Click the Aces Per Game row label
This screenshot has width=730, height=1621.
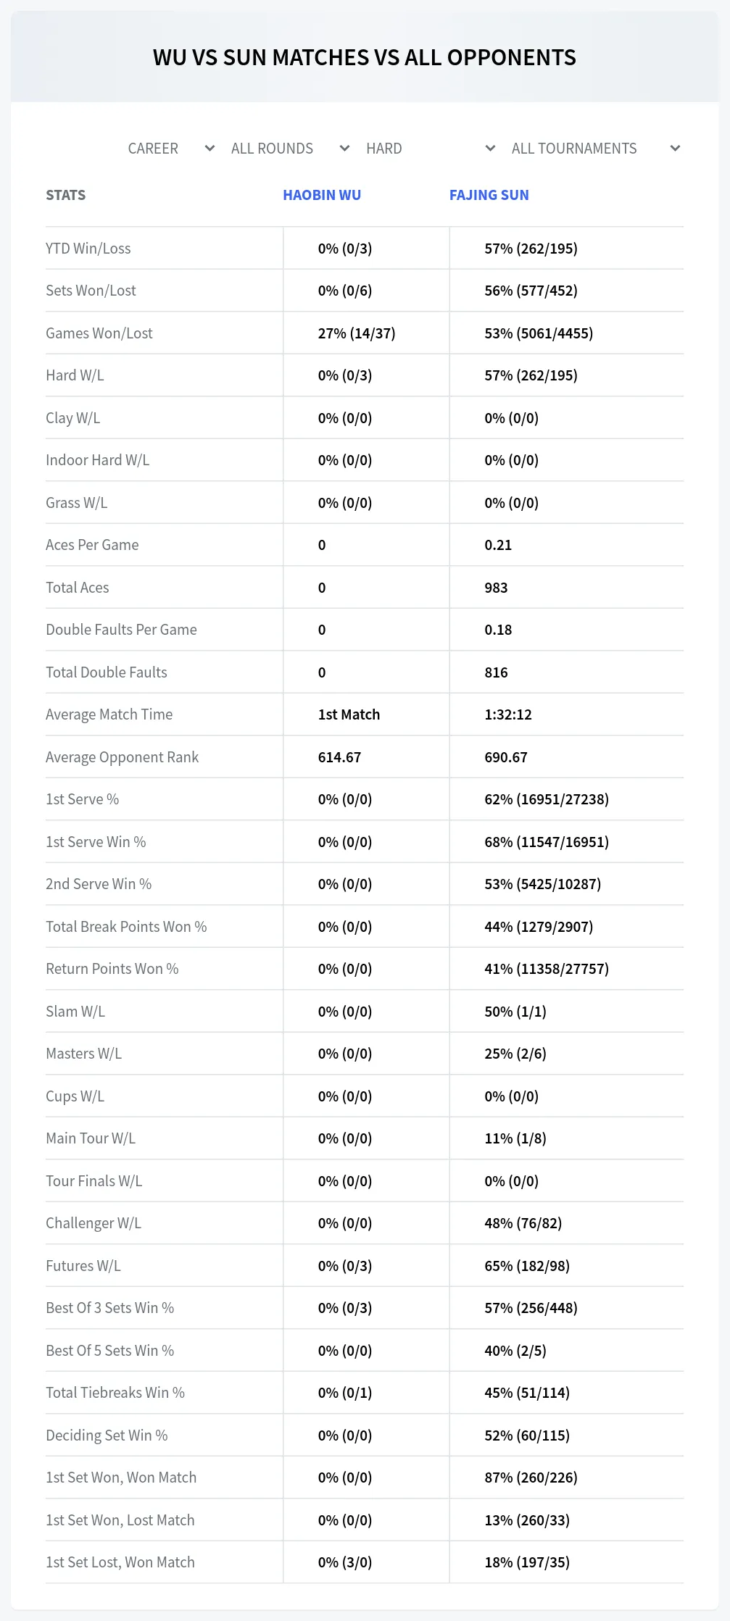coord(92,545)
